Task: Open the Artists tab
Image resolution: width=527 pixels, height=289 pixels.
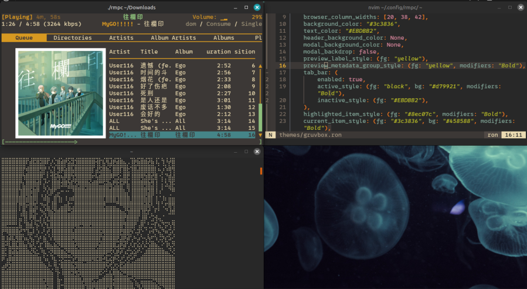Action: (x=121, y=37)
